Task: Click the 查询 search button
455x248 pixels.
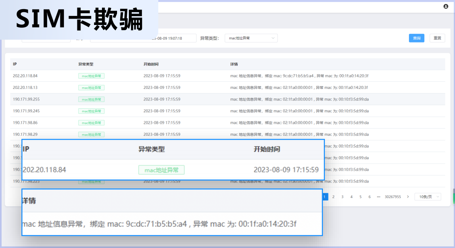Action: pyautogui.click(x=417, y=38)
